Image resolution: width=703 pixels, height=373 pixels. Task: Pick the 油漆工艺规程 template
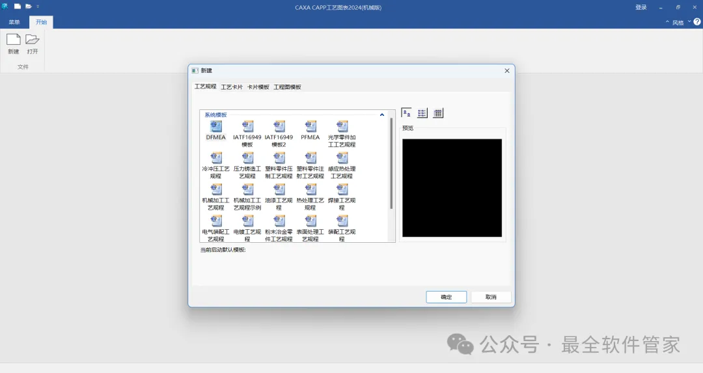(279, 197)
